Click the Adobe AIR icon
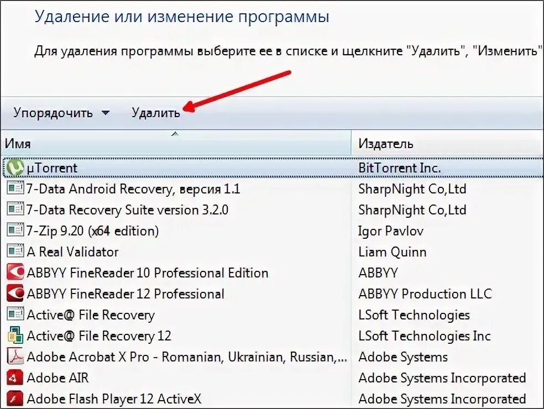The image size is (544, 409). click(15, 377)
